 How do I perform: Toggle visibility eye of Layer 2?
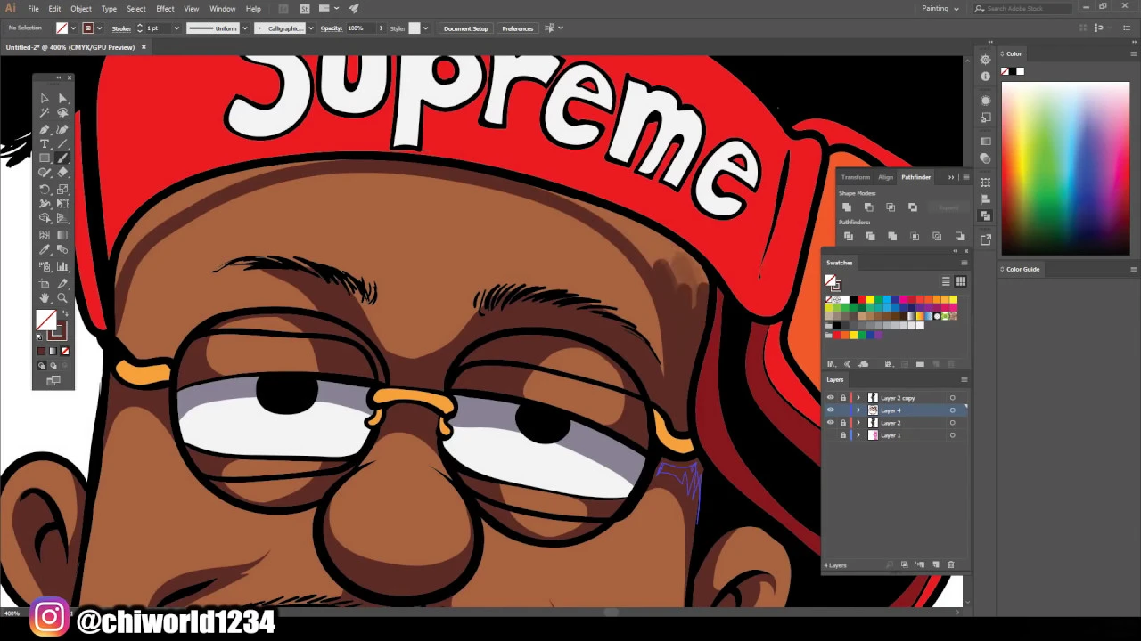(x=831, y=423)
